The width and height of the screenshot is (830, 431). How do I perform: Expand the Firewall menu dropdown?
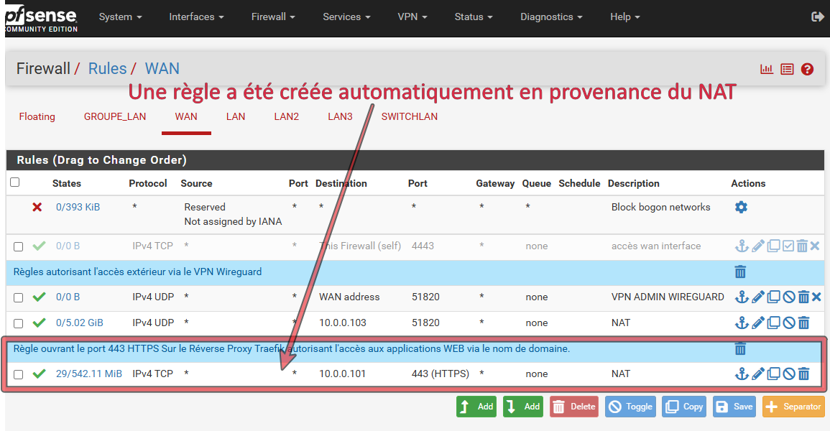[x=273, y=17]
